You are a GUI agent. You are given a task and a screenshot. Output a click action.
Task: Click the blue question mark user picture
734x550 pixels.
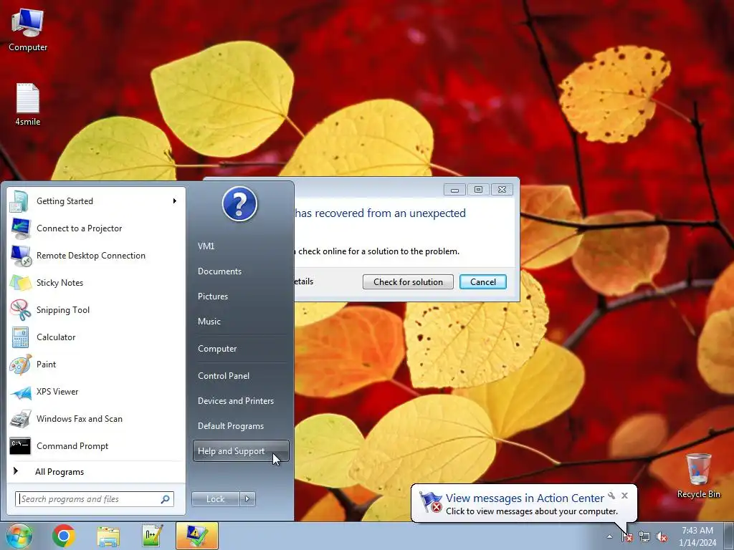tap(239, 204)
